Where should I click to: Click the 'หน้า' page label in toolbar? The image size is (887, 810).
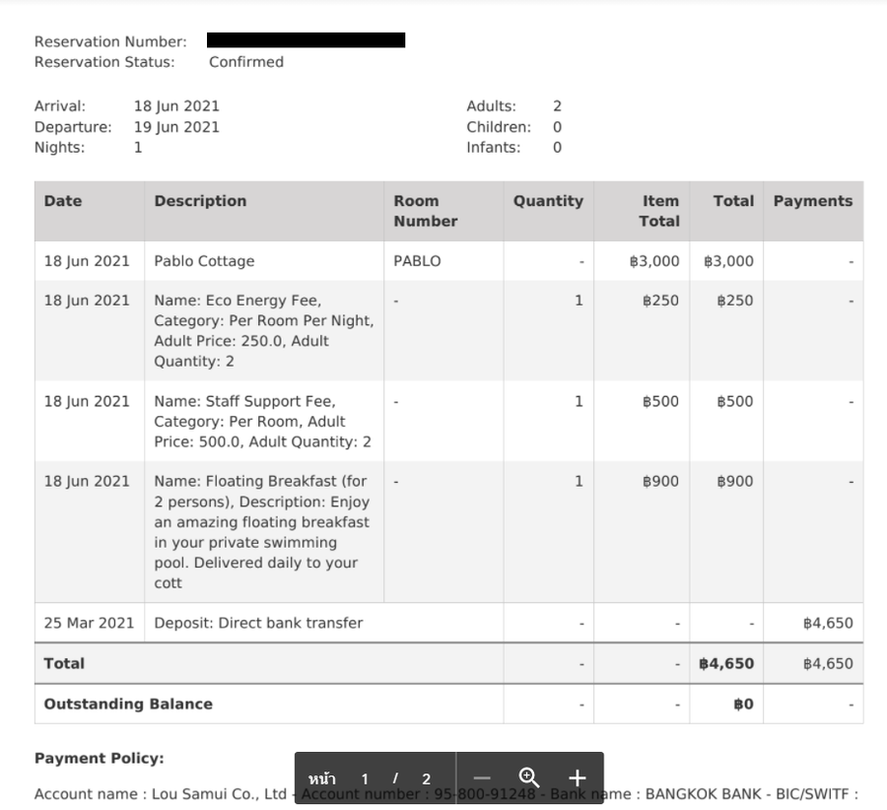(322, 778)
